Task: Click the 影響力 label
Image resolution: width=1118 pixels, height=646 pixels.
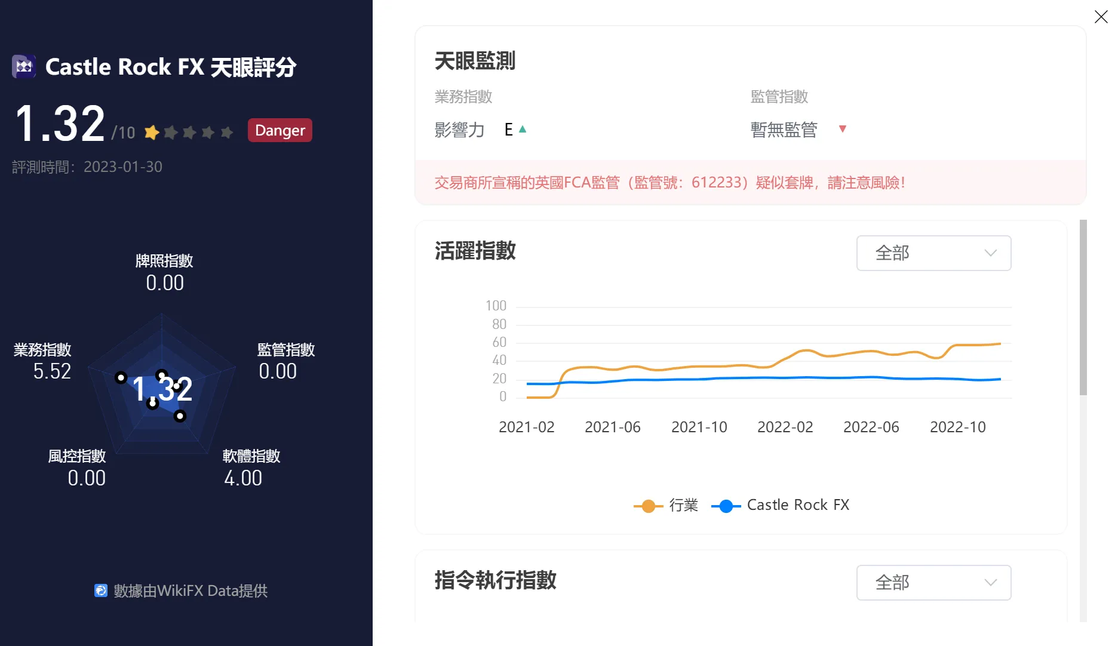Action: (459, 130)
